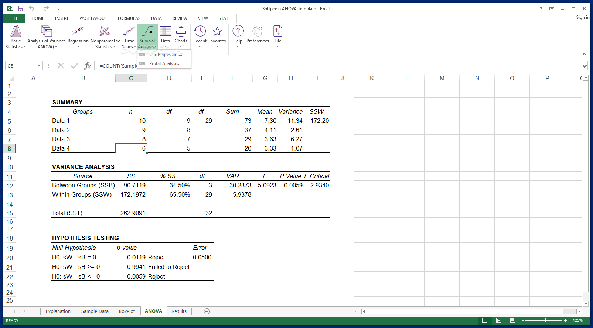This screenshot has height=328, width=593.
Task: Click Sign in link
Action: tap(583, 17)
